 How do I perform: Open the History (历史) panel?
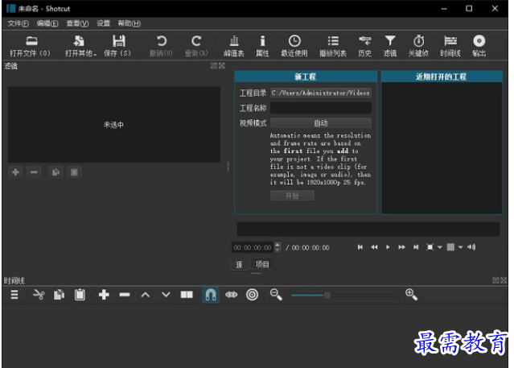click(365, 45)
